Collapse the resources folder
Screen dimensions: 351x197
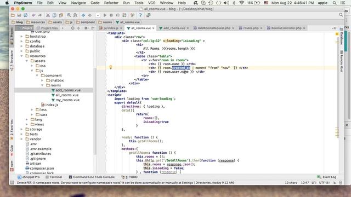point(22,56)
